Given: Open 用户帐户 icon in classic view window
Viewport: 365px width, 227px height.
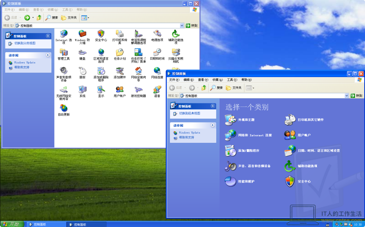Looking at the screenshot, I should [120, 91].
